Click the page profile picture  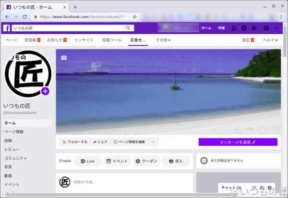click(x=28, y=74)
